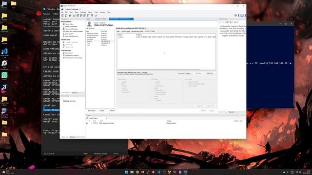Switch navigator to Schemas tab
This screenshot has width=312, height=175.
click(75, 93)
